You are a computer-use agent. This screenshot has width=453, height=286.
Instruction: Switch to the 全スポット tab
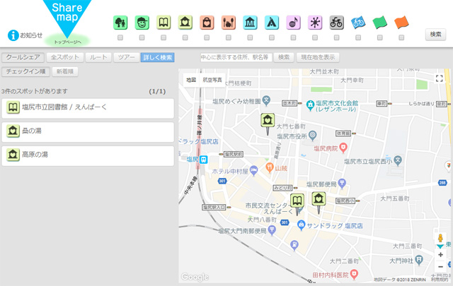click(64, 57)
